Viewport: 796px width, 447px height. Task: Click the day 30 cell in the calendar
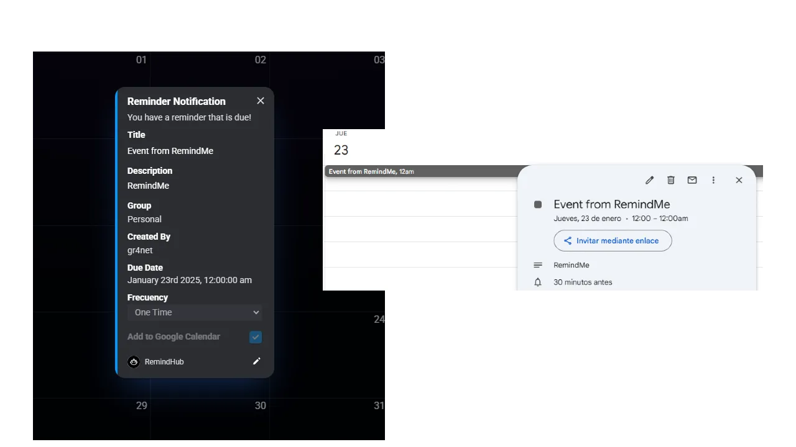(x=261, y=405)
